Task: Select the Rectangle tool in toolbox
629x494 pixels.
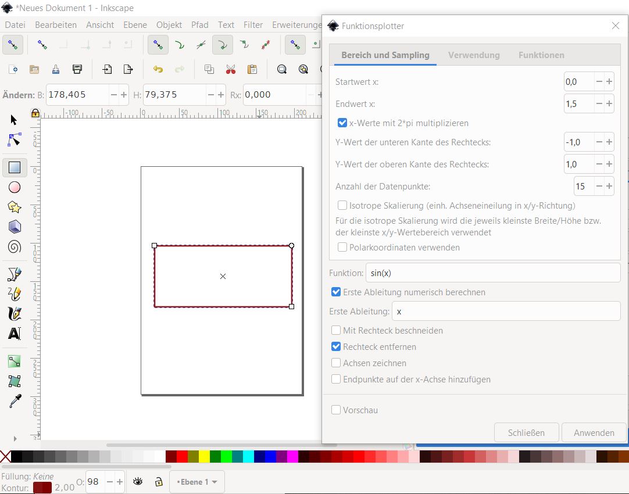Action: point(15,168)
